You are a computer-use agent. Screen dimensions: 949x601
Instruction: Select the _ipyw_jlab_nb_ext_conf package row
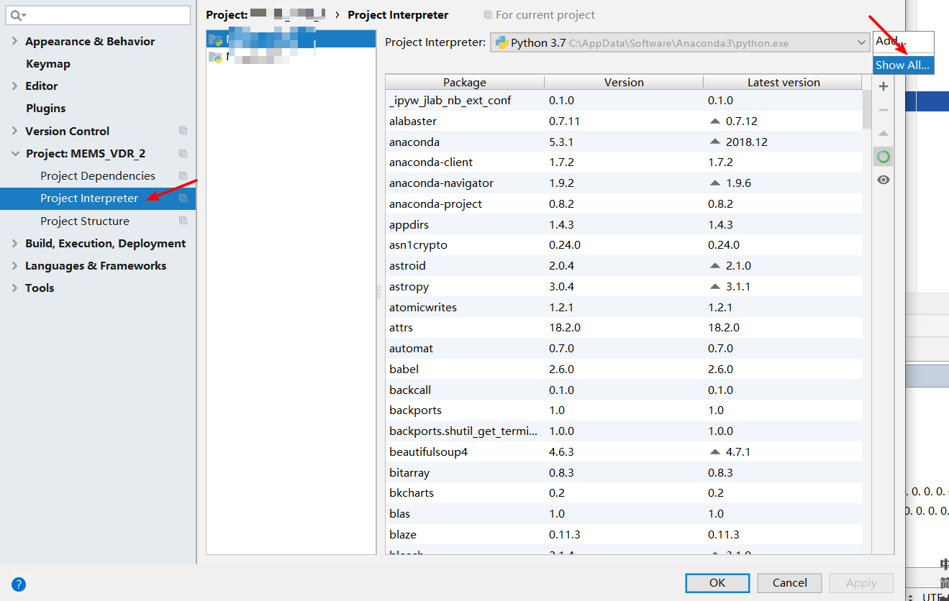pyautogui.click(x=624, y=100)
